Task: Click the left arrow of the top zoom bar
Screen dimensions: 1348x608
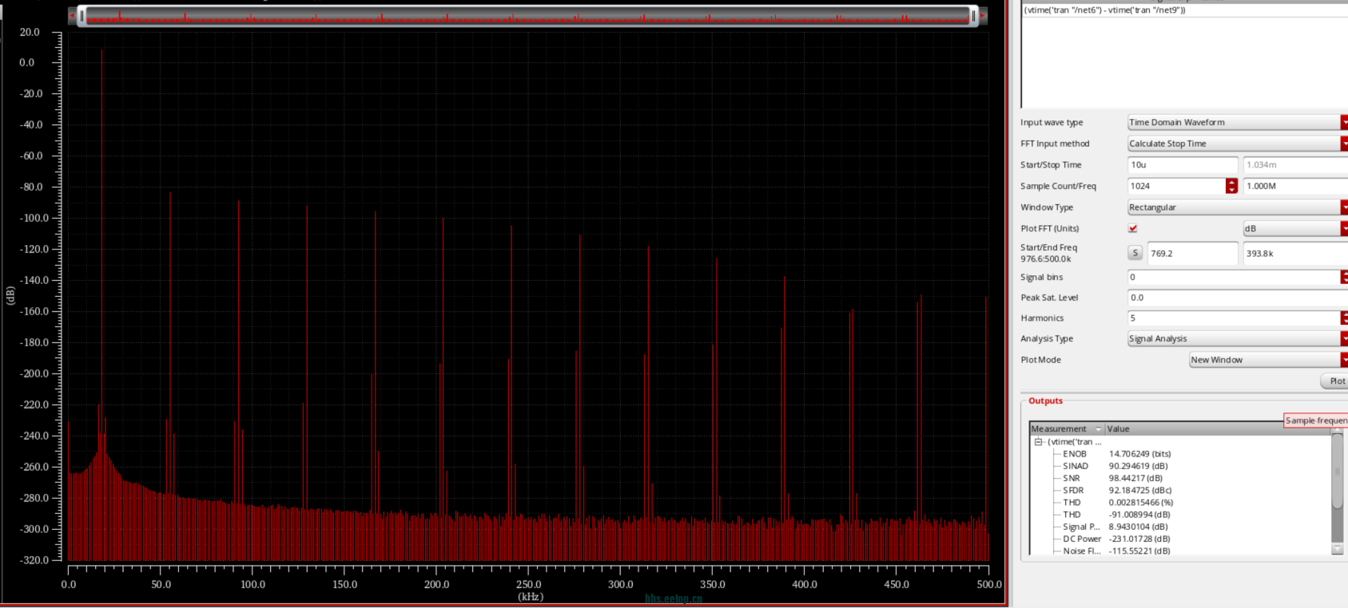Action: tap(73, 15)
